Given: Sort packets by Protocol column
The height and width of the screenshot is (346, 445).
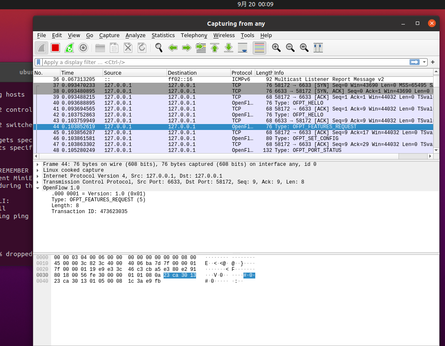Looking at the screenshot, I should 243,73.
